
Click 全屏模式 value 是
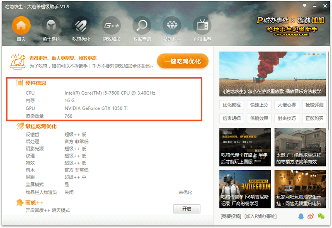[67, 184]
